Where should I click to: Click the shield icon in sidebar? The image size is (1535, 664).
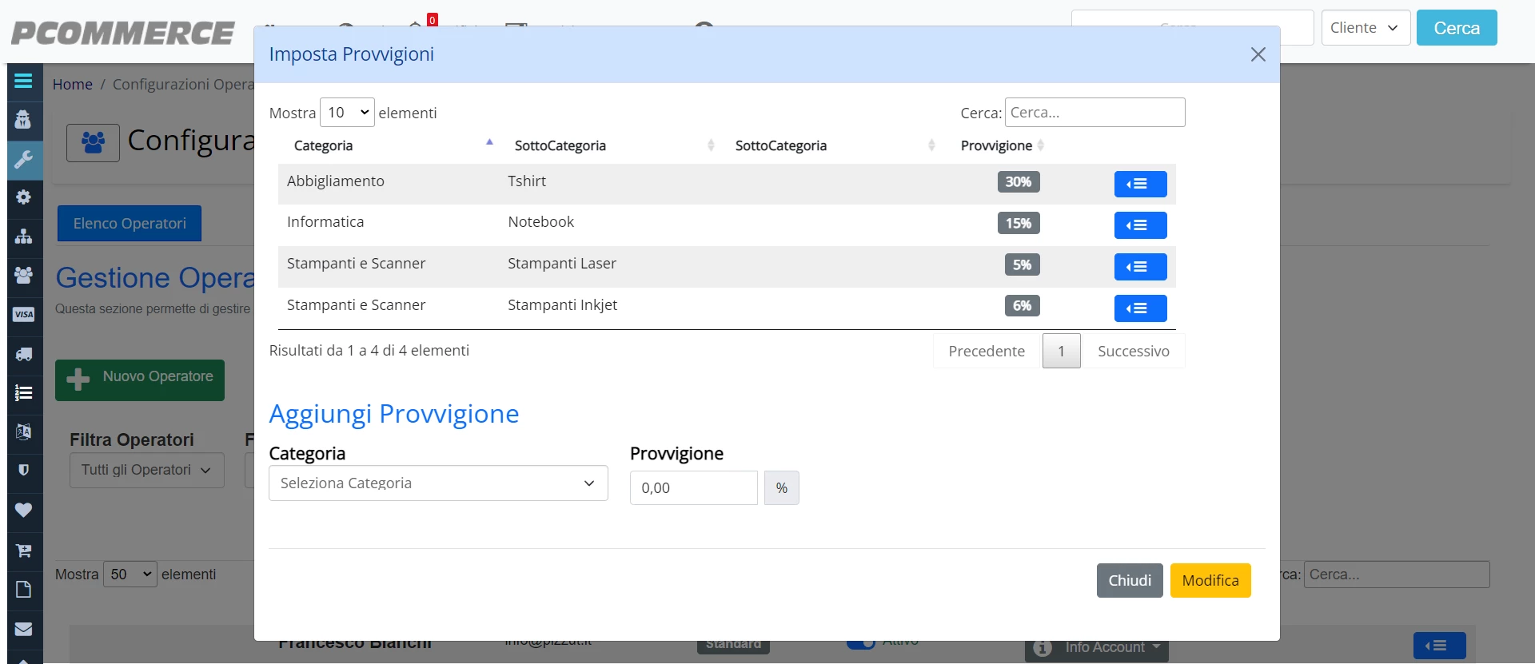tap(23, 470)
